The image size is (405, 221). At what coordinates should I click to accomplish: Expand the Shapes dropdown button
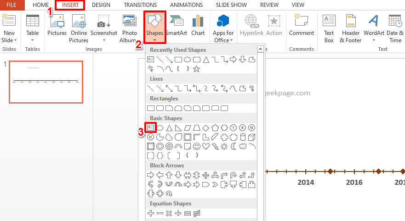[154, 28]
